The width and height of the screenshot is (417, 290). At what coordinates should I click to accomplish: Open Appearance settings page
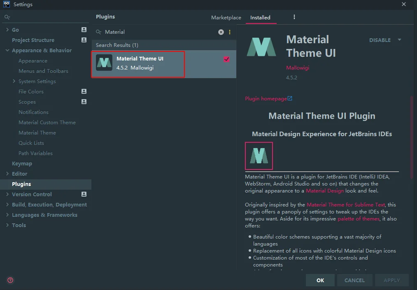(33, 60)
